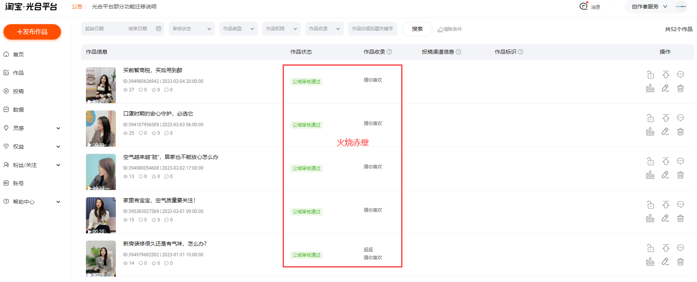Click unlock icon for 新房装修很久 work
Screen dimensions: 697x282
click(x=650, y=248)
